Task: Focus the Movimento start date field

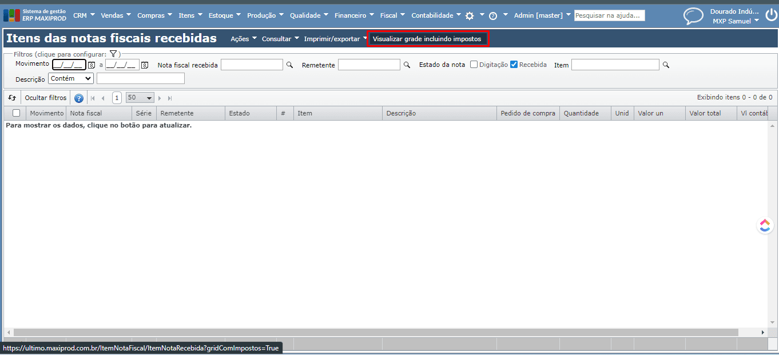Action: [x=69, y=65]
